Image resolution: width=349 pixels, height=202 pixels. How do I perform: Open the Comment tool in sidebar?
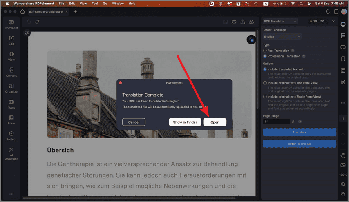pos(11,24)
